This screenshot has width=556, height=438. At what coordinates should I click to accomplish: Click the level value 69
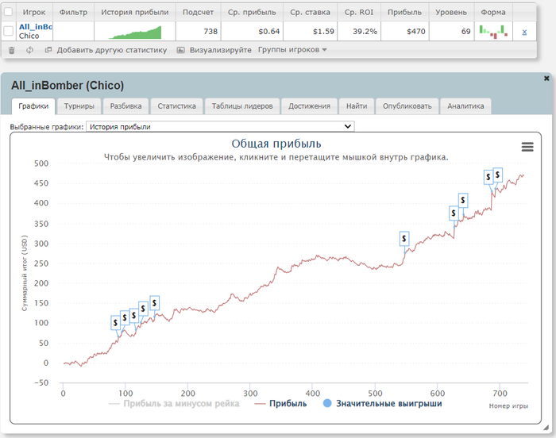[466, 31]
